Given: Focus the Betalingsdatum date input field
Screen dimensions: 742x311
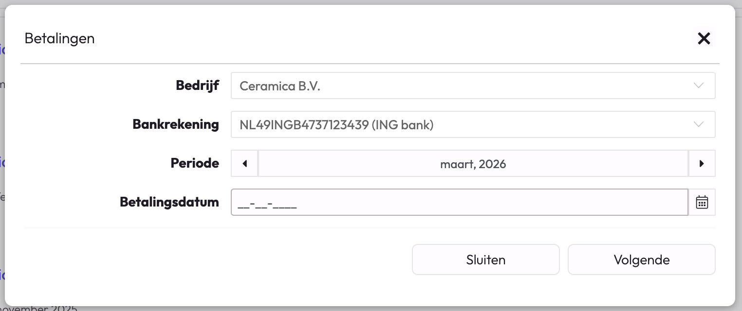Looking at the screenshot, I should 459,202.
